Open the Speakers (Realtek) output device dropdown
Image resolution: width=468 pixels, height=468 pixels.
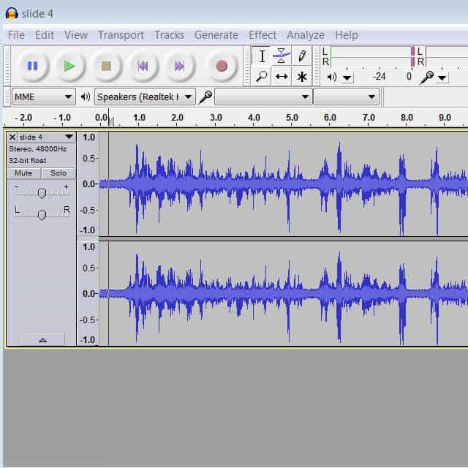tap(145, 97)
